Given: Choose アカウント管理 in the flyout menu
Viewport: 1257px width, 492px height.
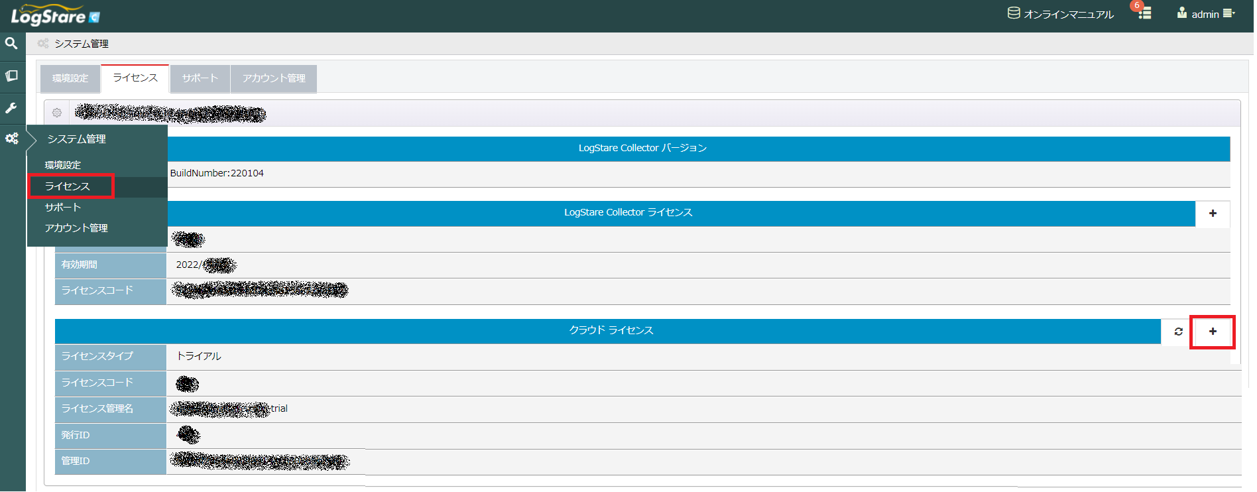Looking at the screenshot, I should (76, 228).
